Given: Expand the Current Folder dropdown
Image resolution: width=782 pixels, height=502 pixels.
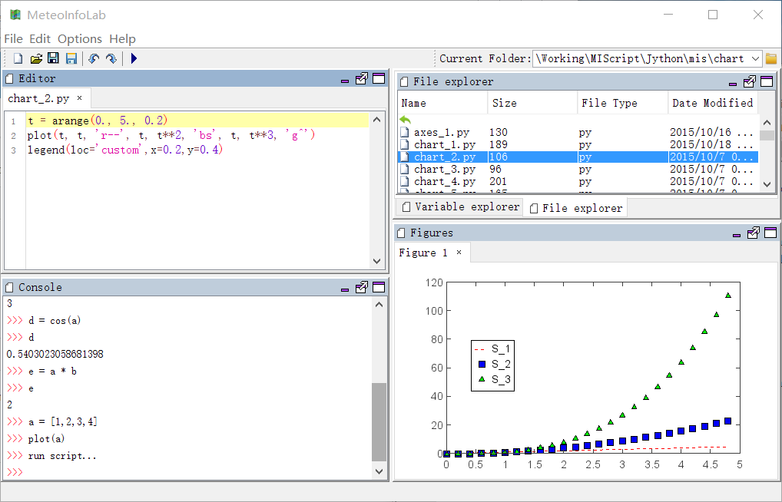Looking at the screenshot, I should pos(754,58).
